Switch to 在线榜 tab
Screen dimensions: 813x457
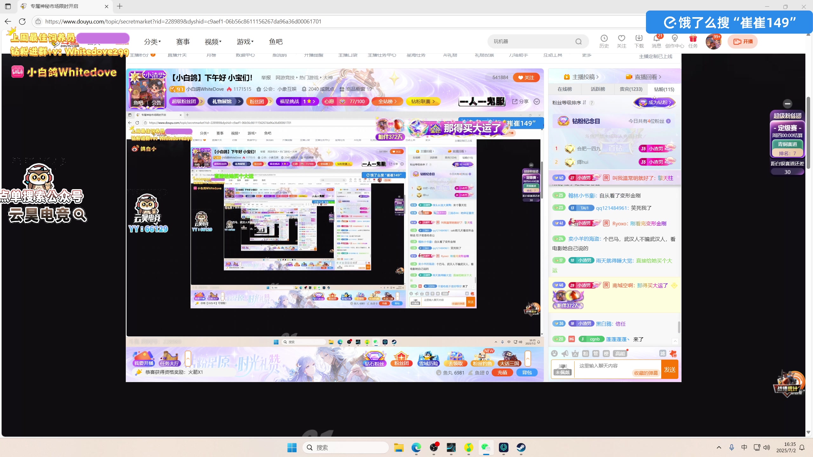565,89
